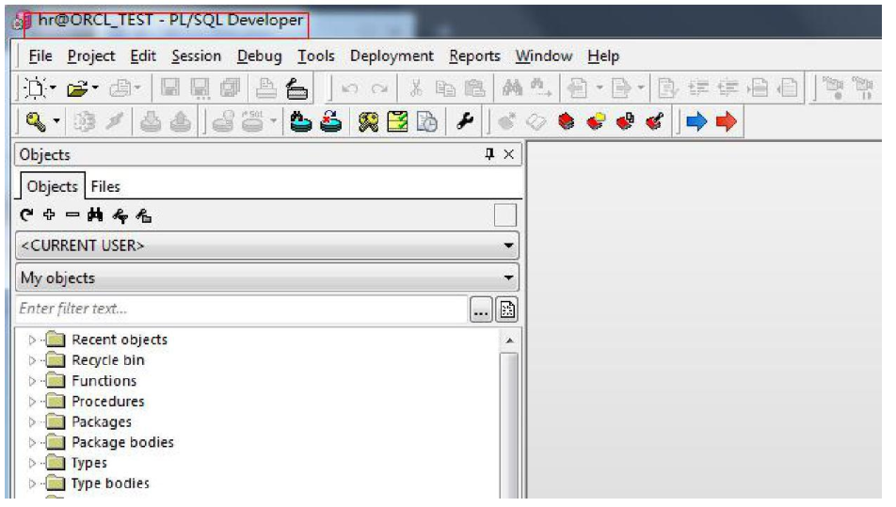This screenshot has height=507, width=896.
Task: Click the filter document icon beside filter box
Action: [x=507, y=309]
